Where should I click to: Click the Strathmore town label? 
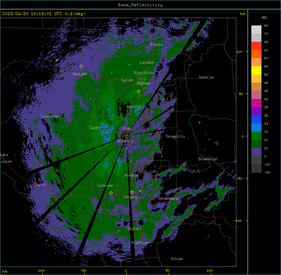(x=168, y=199)
